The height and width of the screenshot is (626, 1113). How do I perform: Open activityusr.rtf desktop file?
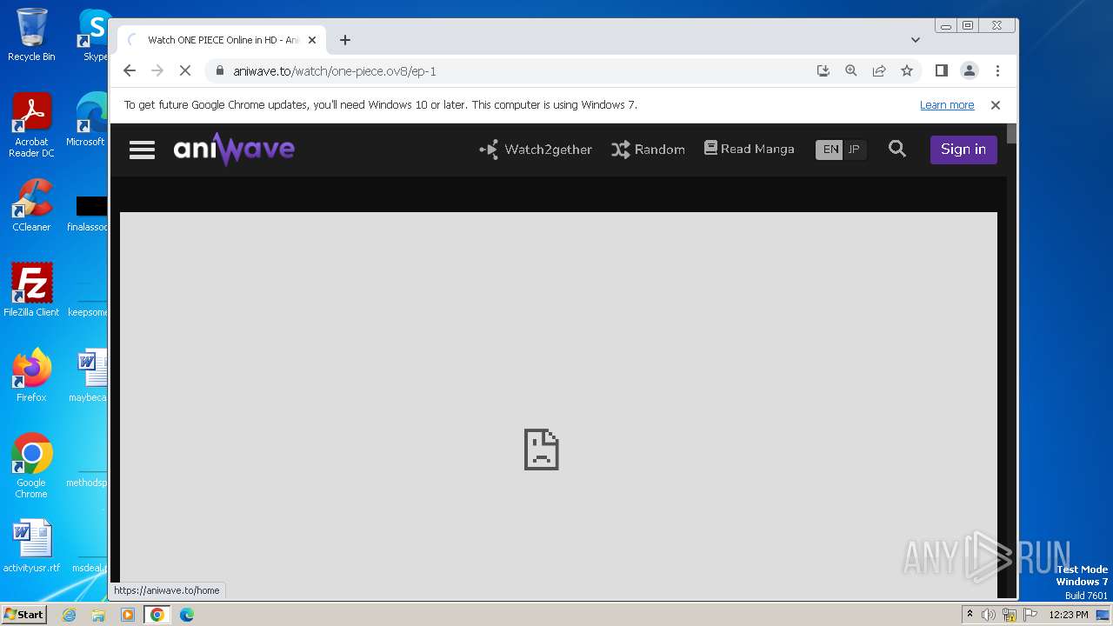(31, 546)
